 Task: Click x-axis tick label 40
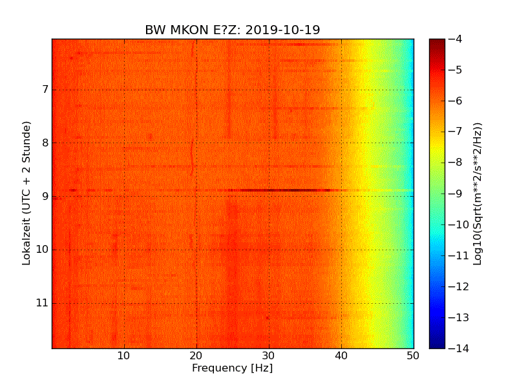coord(341,356)
